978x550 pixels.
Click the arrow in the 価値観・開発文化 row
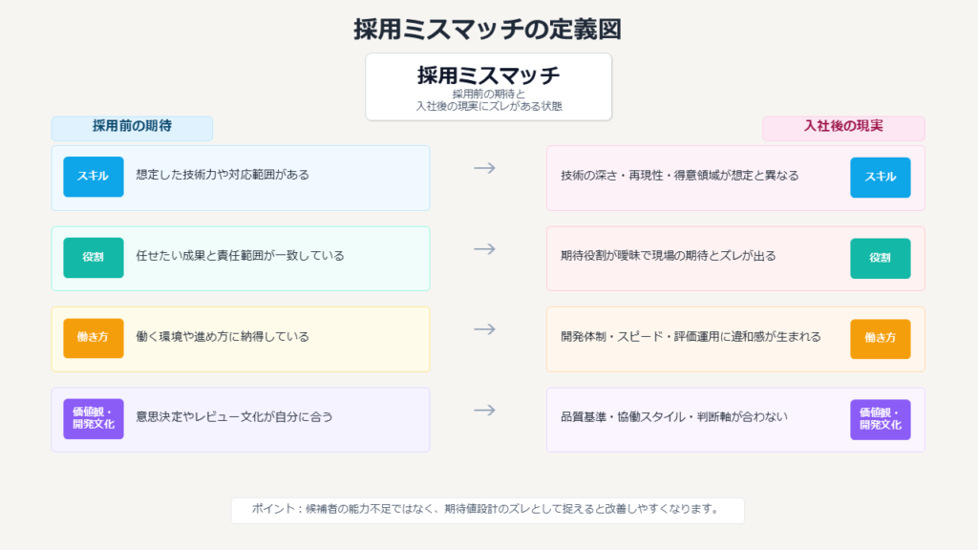(x=485, y=411)
